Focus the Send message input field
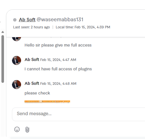 (78, 114)
